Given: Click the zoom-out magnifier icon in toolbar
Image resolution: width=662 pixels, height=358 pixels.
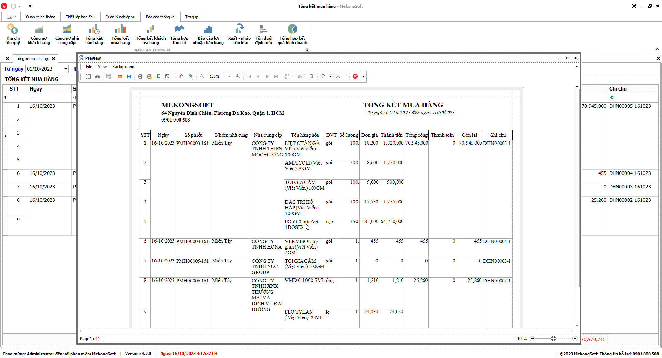Looking at the screenshot, I should (202, 76).
